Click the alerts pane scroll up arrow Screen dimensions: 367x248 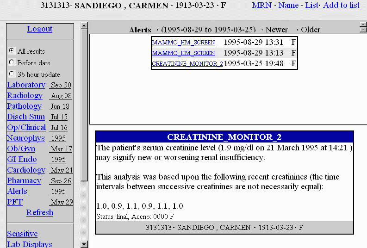363,24
